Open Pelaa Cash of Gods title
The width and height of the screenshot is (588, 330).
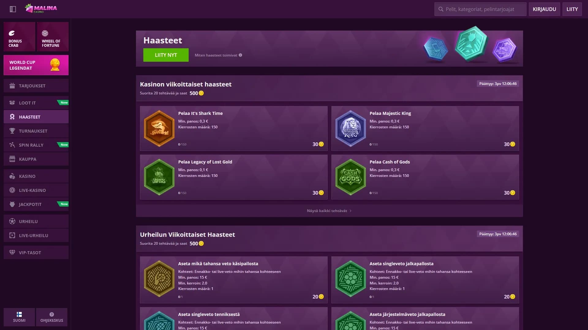click(x=390, y=162)
